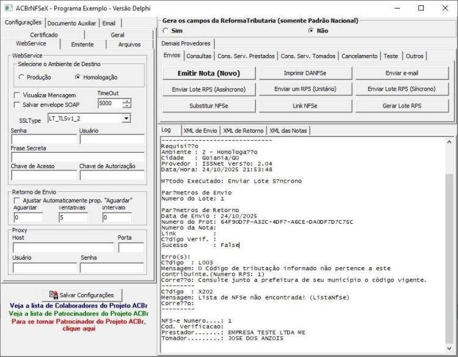Click Enviar um RPS (Unitário) button

[305, 89]
